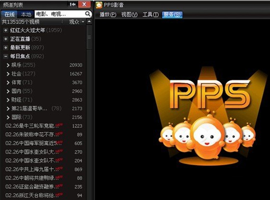
Task: Expand the 体育 subcategory arrow
Action: [8, 83]
